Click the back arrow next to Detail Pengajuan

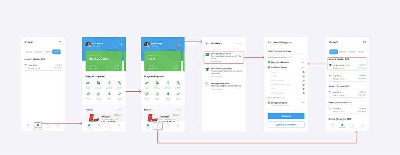click(x=269, y=42)
